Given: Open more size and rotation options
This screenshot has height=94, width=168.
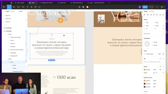Looking at the screenshot, I should pyautogui.click(x=163, y=29).
